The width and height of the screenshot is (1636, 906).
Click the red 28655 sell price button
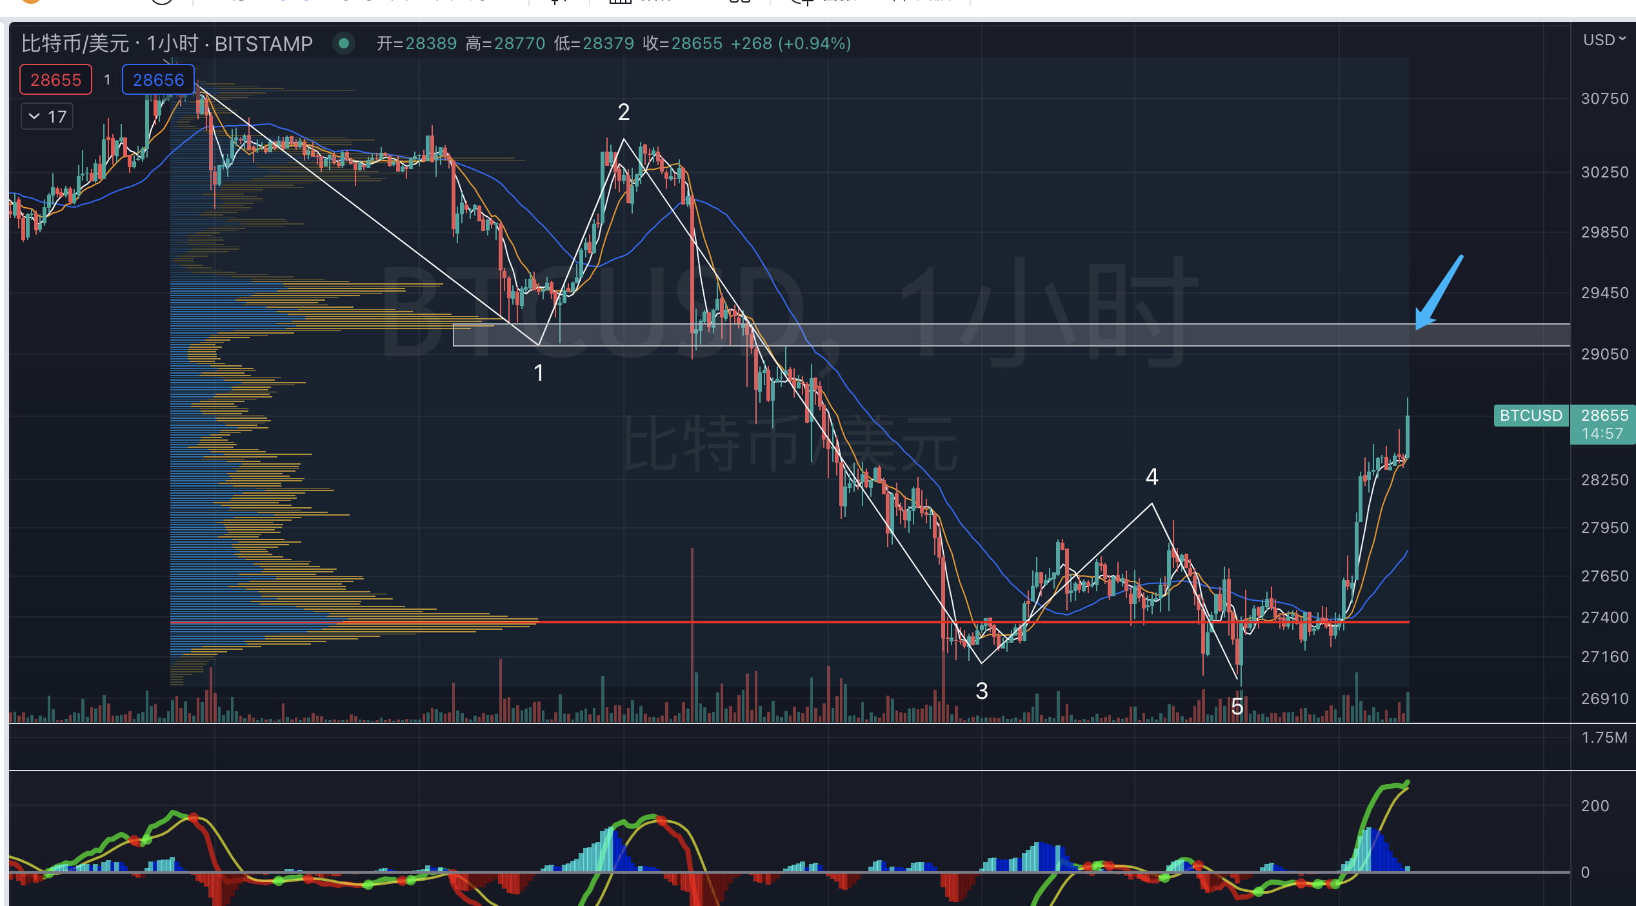pyautogui.click(x=55, y=80)
